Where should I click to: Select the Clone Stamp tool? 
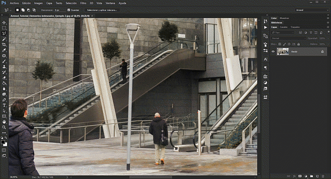pyautogui.click(x=4, y=67)
